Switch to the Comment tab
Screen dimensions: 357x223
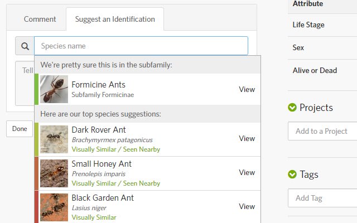pos(40,19)
